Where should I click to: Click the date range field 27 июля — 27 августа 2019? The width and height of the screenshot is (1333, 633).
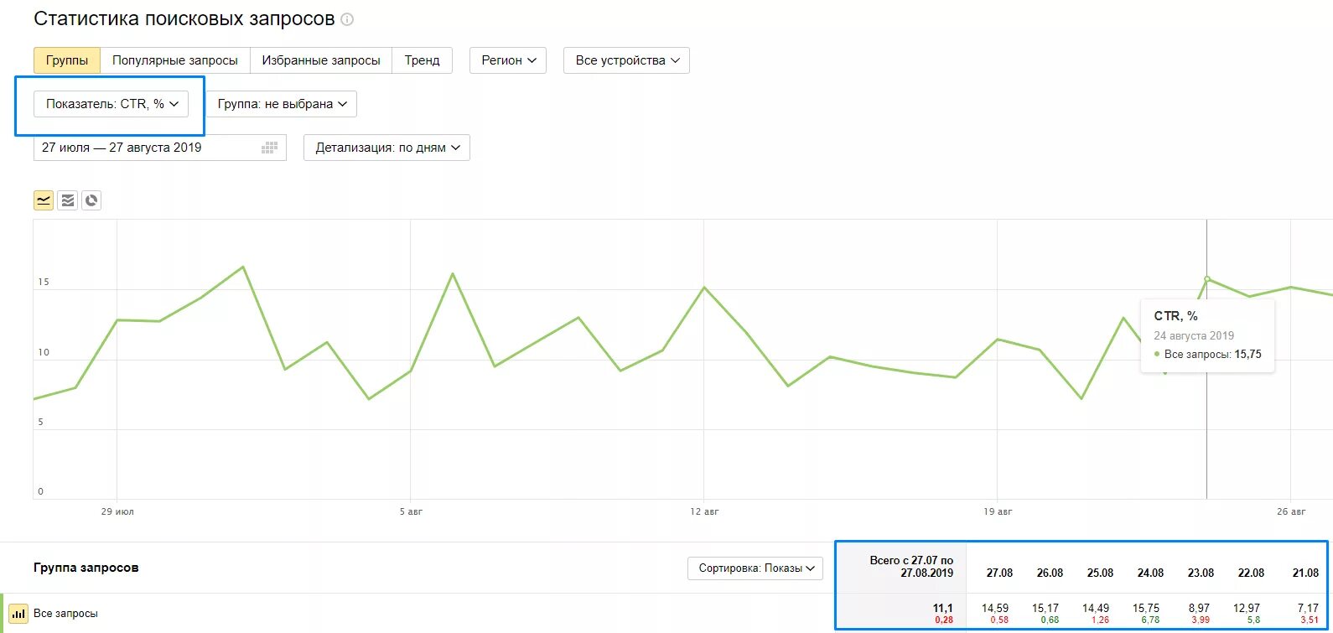coord(160,148)
